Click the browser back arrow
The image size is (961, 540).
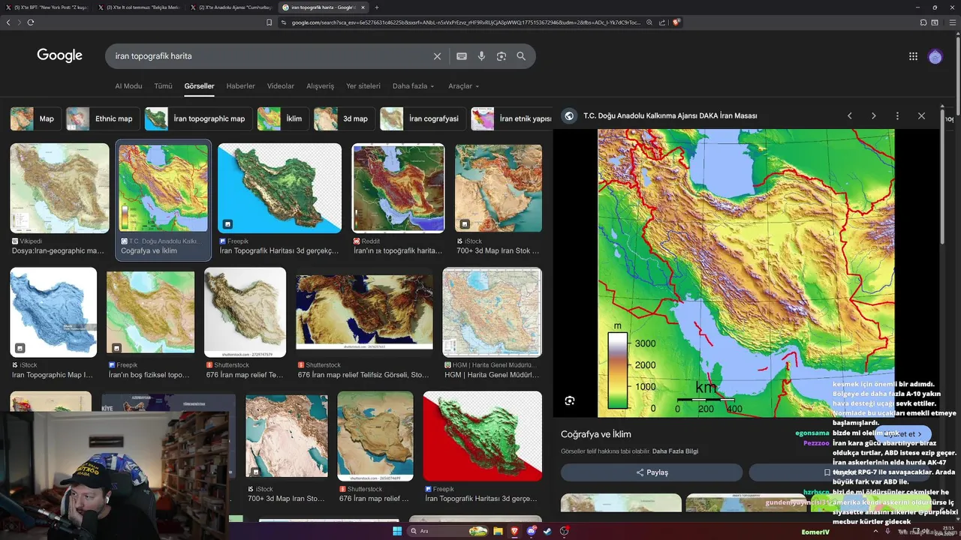click(x=8, y=22)
